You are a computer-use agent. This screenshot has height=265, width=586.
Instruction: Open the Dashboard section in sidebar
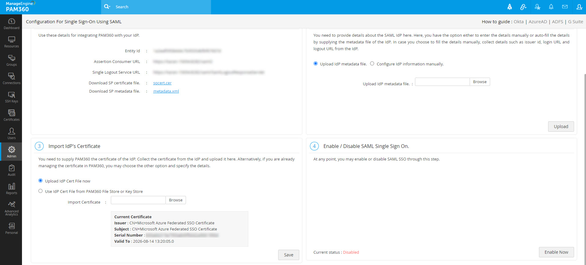click(x=11, y=24)
